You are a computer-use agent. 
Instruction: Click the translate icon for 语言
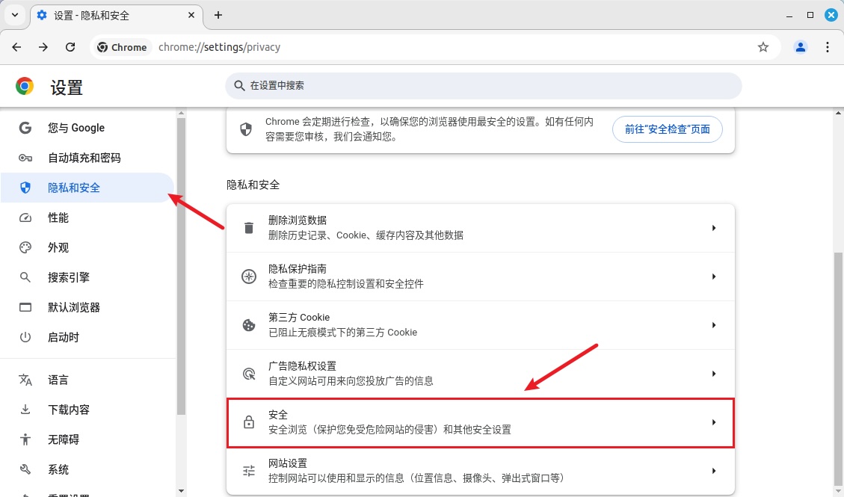[x=25, y=380]
